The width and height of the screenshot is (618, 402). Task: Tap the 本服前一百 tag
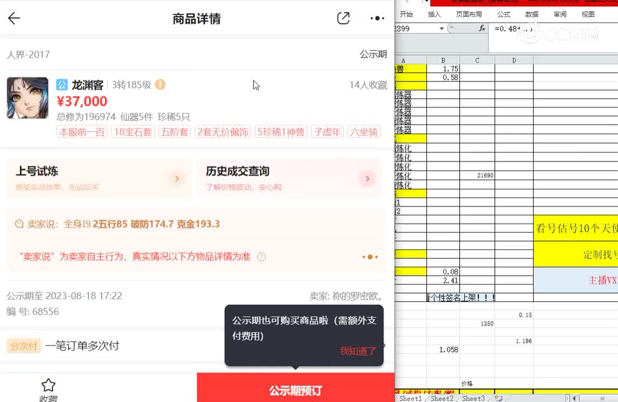pos(82,132)
